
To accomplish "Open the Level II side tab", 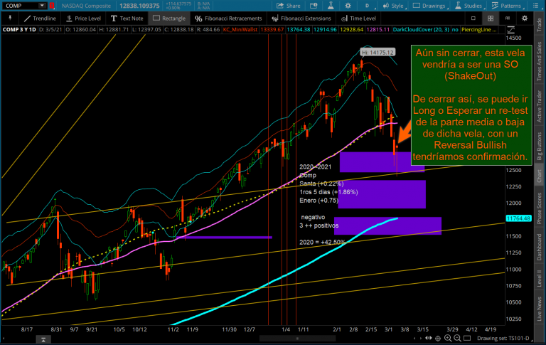I will 540,277.
